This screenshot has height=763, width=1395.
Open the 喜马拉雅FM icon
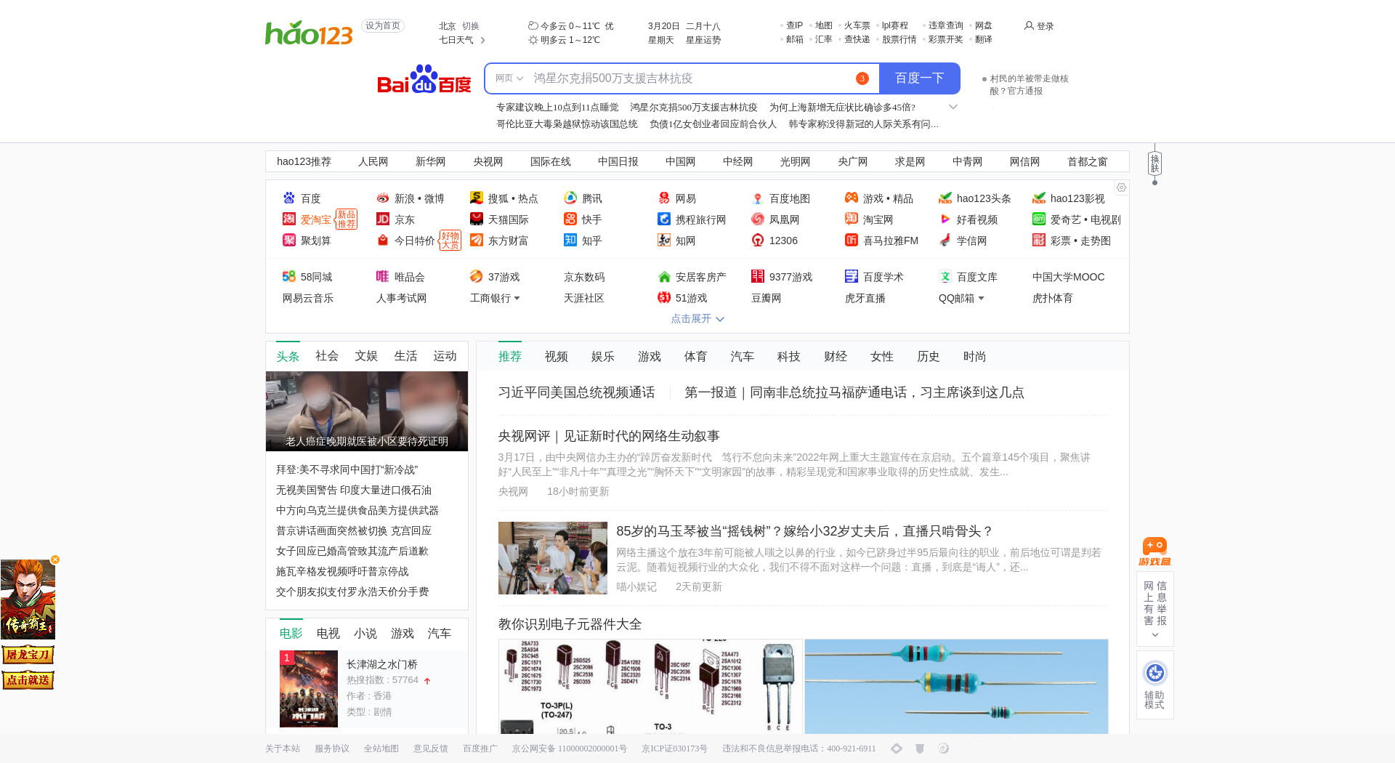coord(852,241)
